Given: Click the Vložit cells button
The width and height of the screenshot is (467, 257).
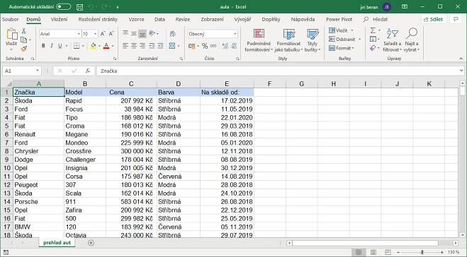Looking at the screenshot, I should [x=341, y=30].
